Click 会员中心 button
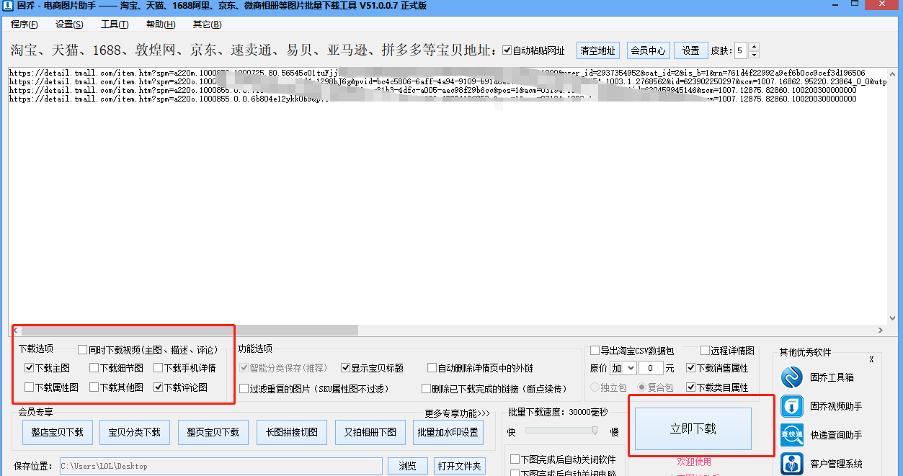 click(x=648, y=50)
